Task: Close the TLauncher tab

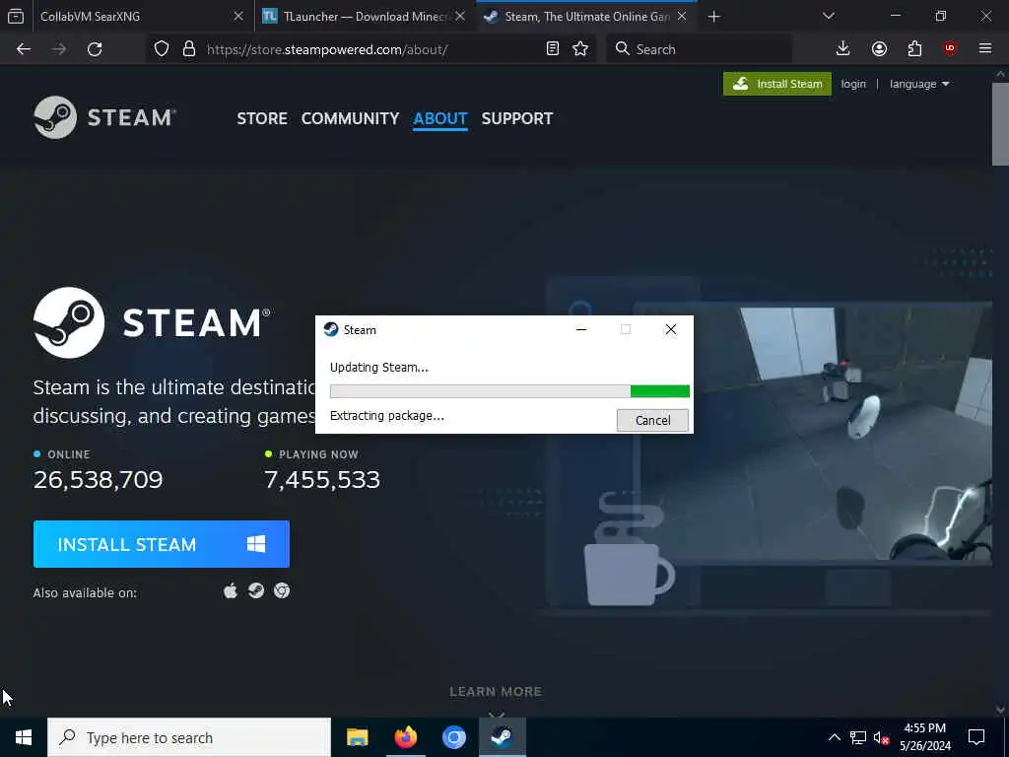Action: (460, 17)
